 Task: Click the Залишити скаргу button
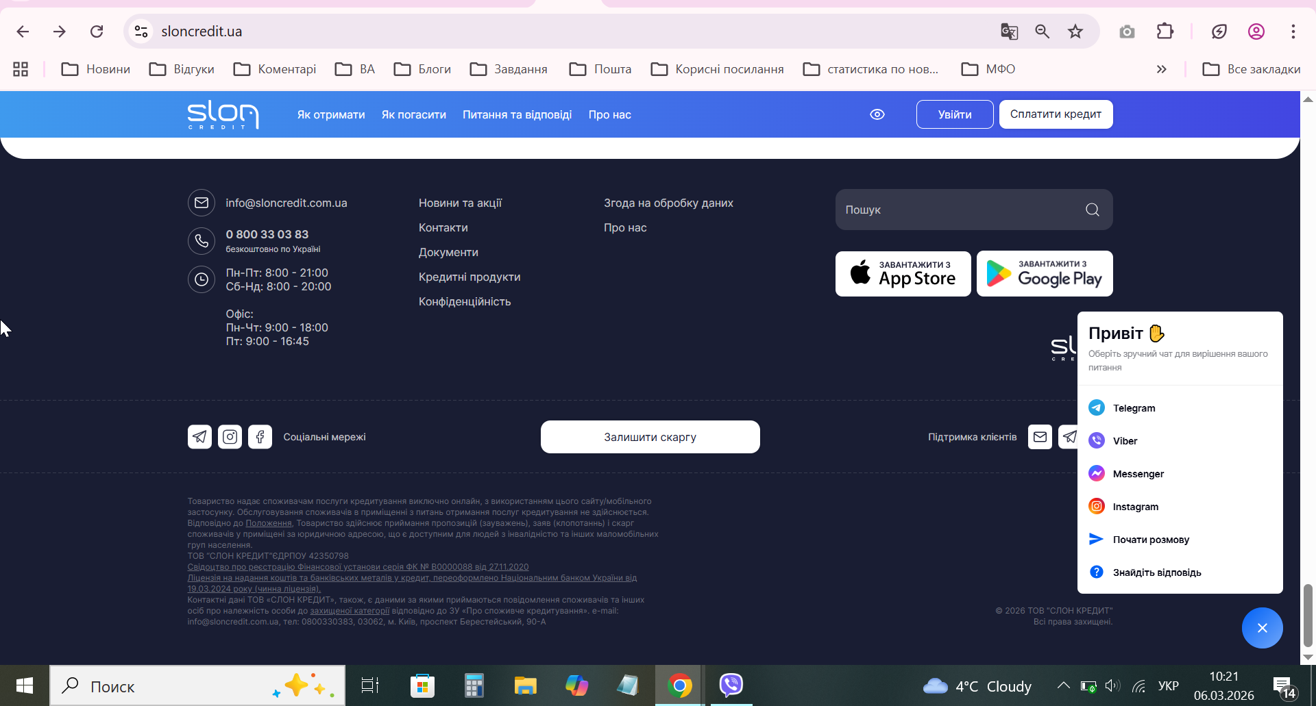(650, 437)
